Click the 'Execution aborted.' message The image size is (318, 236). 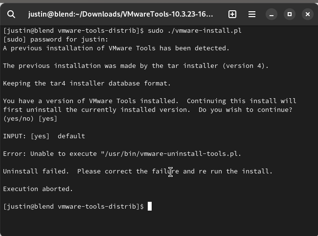(x=38, y=189)
